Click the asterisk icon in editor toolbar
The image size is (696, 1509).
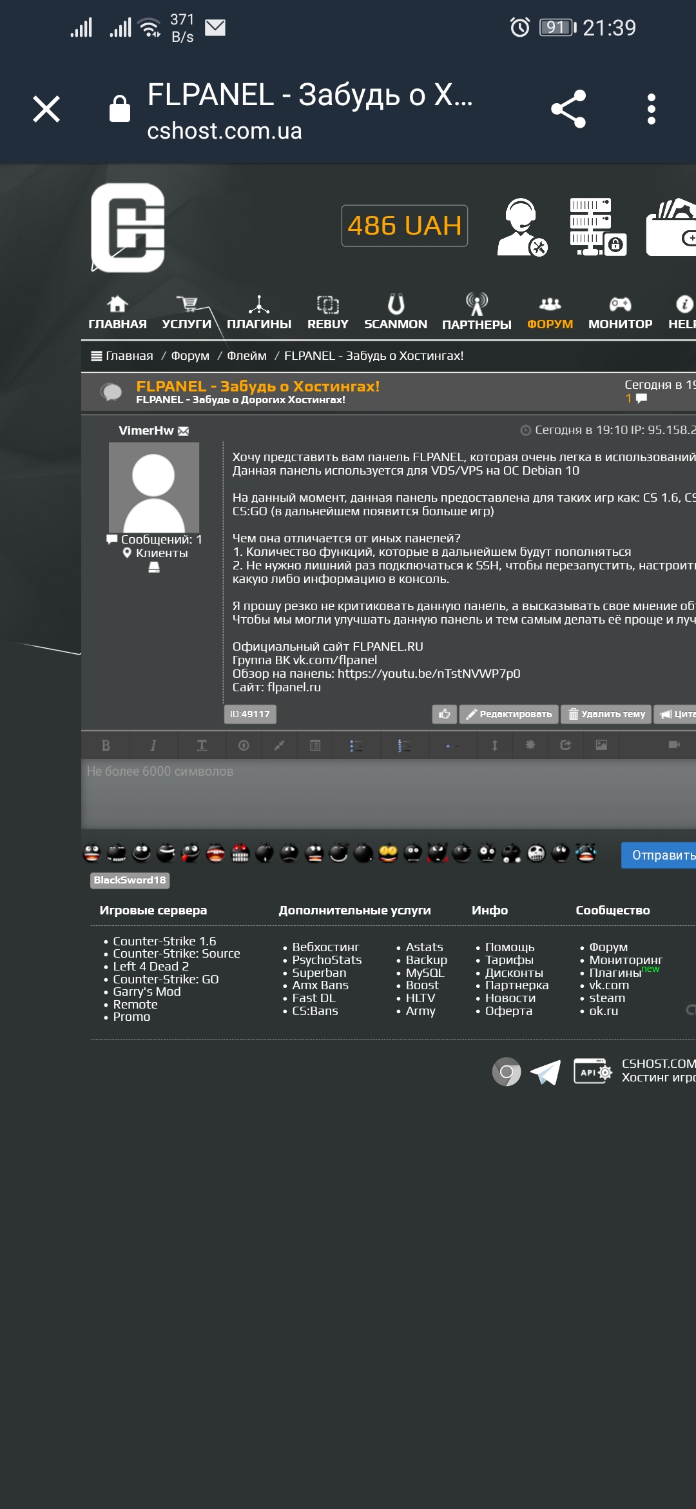530,745
